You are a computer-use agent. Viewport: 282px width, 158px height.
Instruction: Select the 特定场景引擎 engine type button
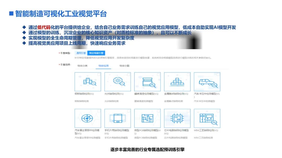coord(96,53)
